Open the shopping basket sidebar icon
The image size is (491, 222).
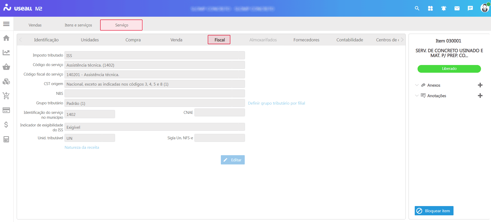pos(6,67)
